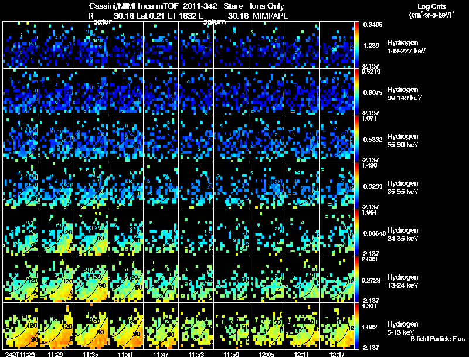Viewport: 469px width, 357px height.
Task: Click the color bar beside the 55-90 keV row
Action: (x=356, y=139)
